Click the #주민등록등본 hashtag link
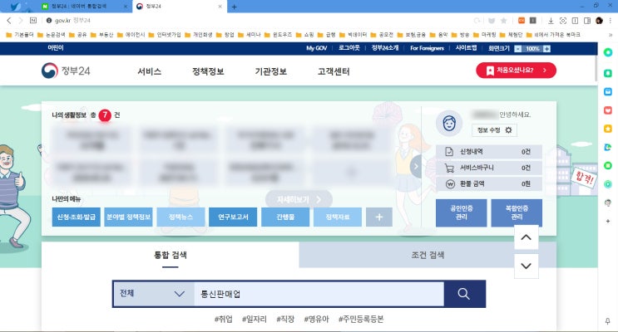618x332 pixels. [x=361, y=319]
